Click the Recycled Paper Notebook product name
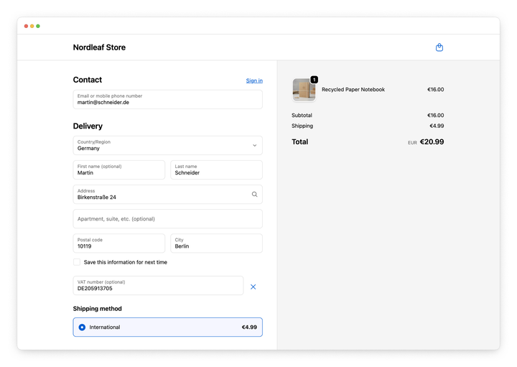The height and width of the screenshot is (367, 517). point(353,89)
